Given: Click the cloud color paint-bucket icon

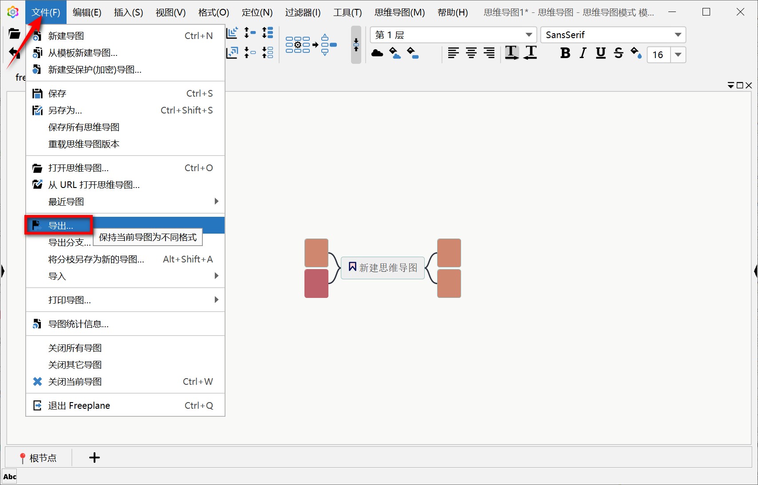Looking at the screenshot, I should coord(395,53).
